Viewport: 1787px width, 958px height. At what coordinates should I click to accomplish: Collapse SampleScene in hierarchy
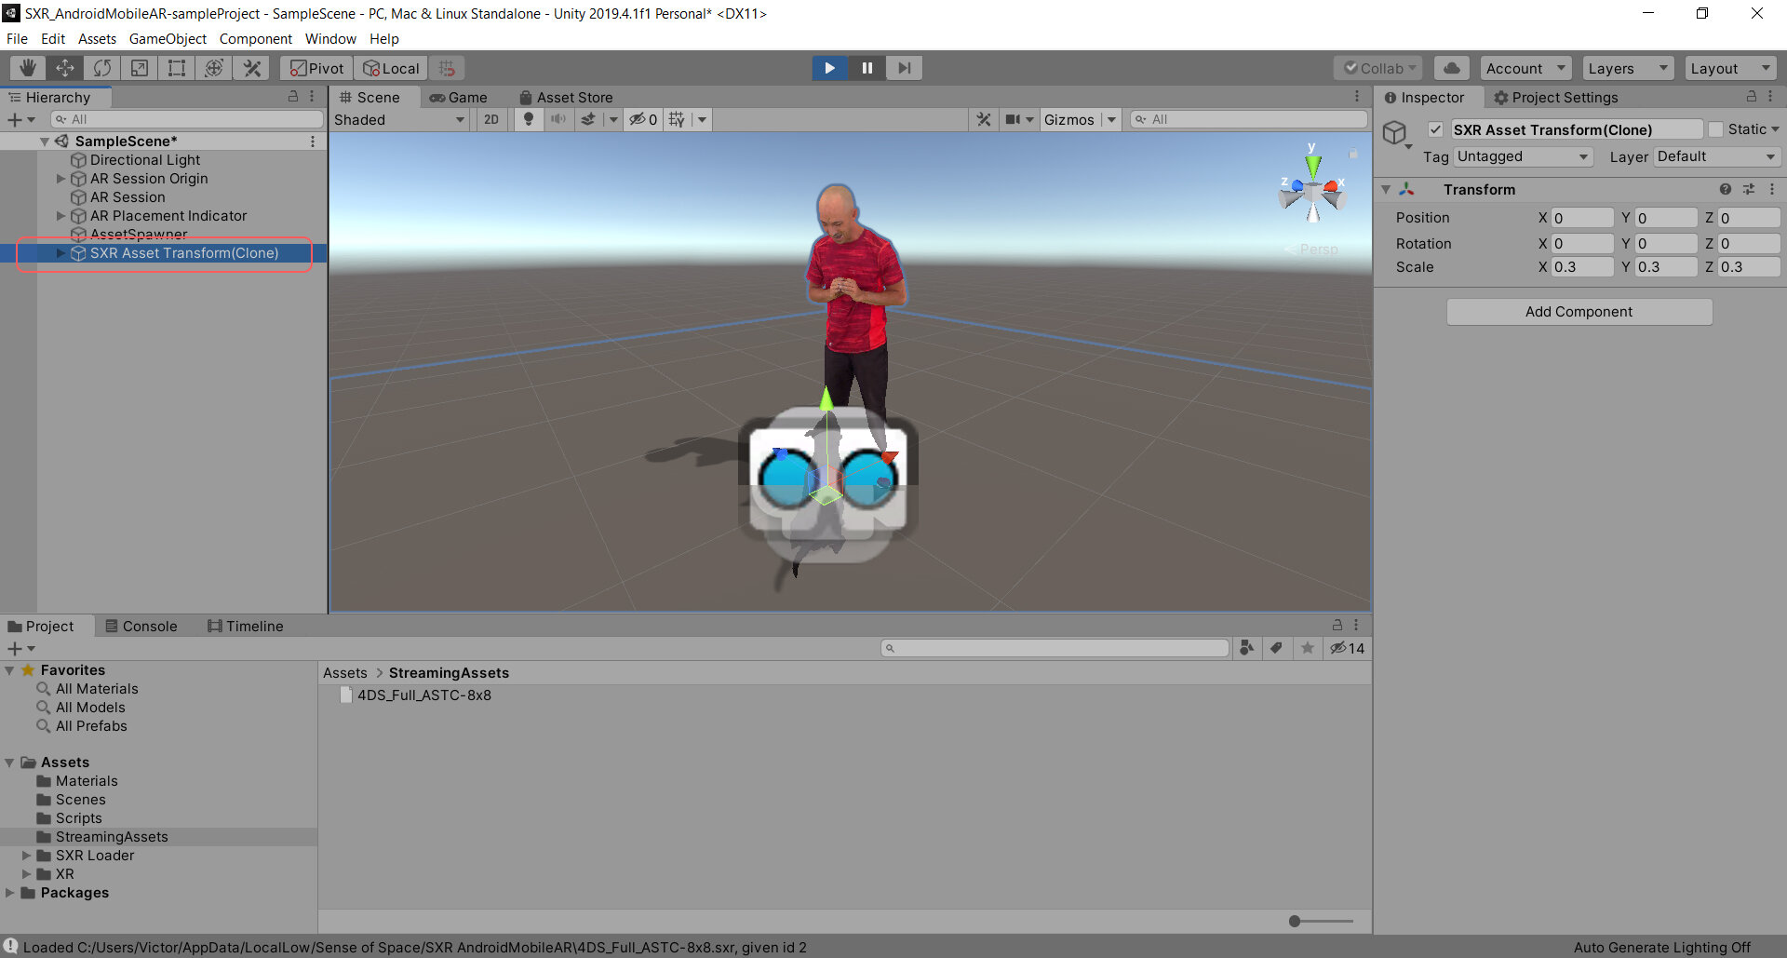(x=44, y=142)
